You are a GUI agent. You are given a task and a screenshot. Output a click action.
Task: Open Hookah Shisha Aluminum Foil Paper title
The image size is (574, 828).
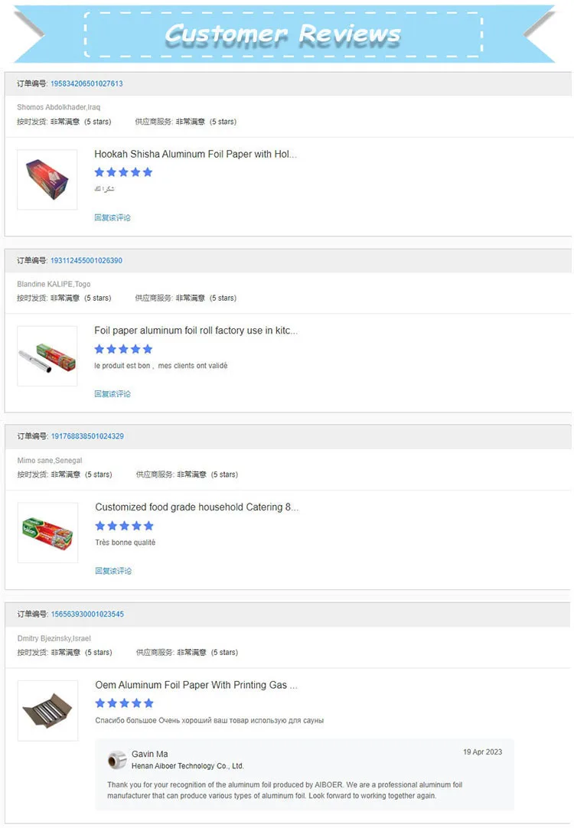click(195, 154)
